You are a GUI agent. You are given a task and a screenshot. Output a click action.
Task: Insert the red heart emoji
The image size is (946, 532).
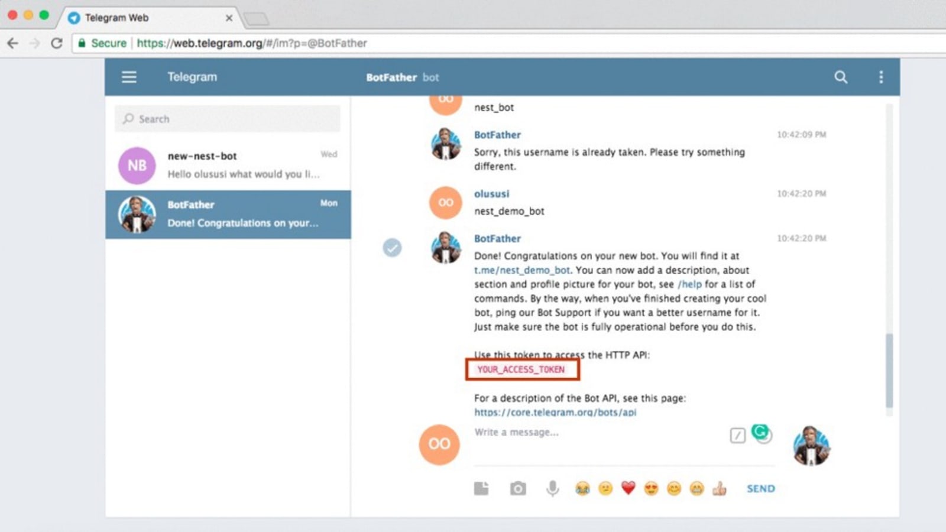[628, 488]
